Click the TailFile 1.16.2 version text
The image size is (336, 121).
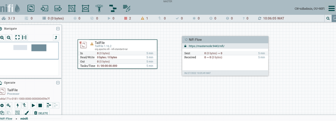103,46
